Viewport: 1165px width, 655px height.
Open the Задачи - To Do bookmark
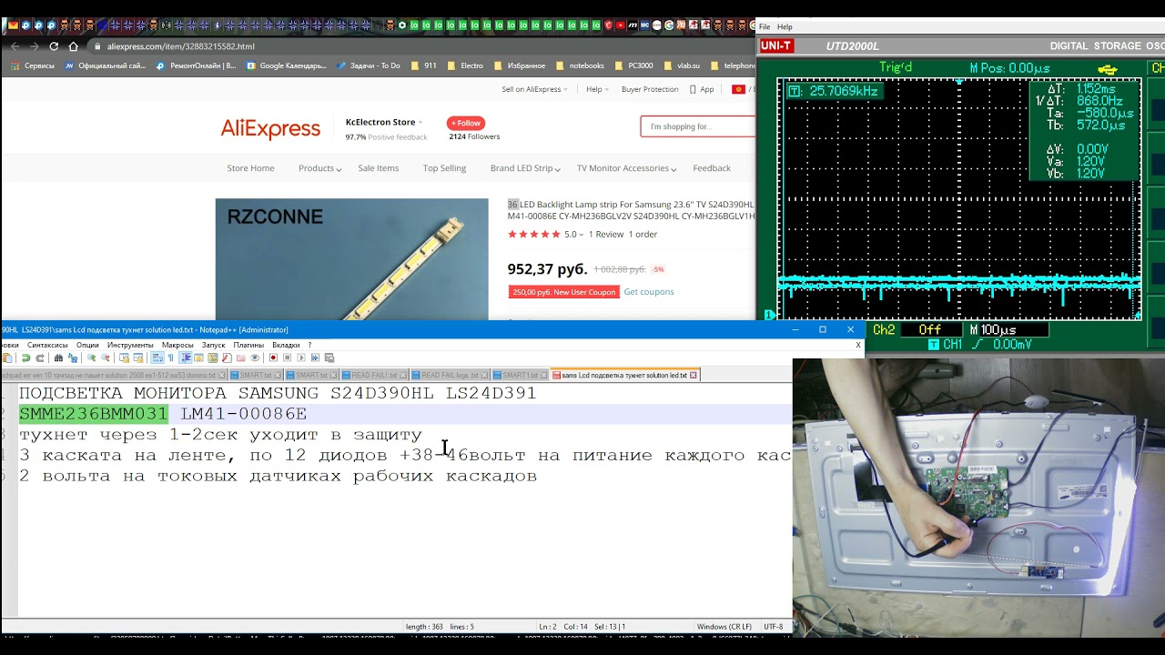[369, 65]
